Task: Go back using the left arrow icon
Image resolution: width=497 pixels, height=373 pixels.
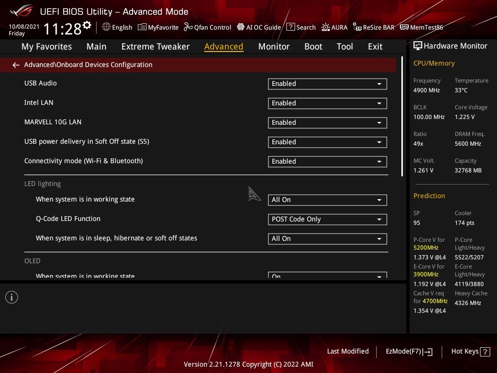Action: pyautogui.click(x=16, y=65)
